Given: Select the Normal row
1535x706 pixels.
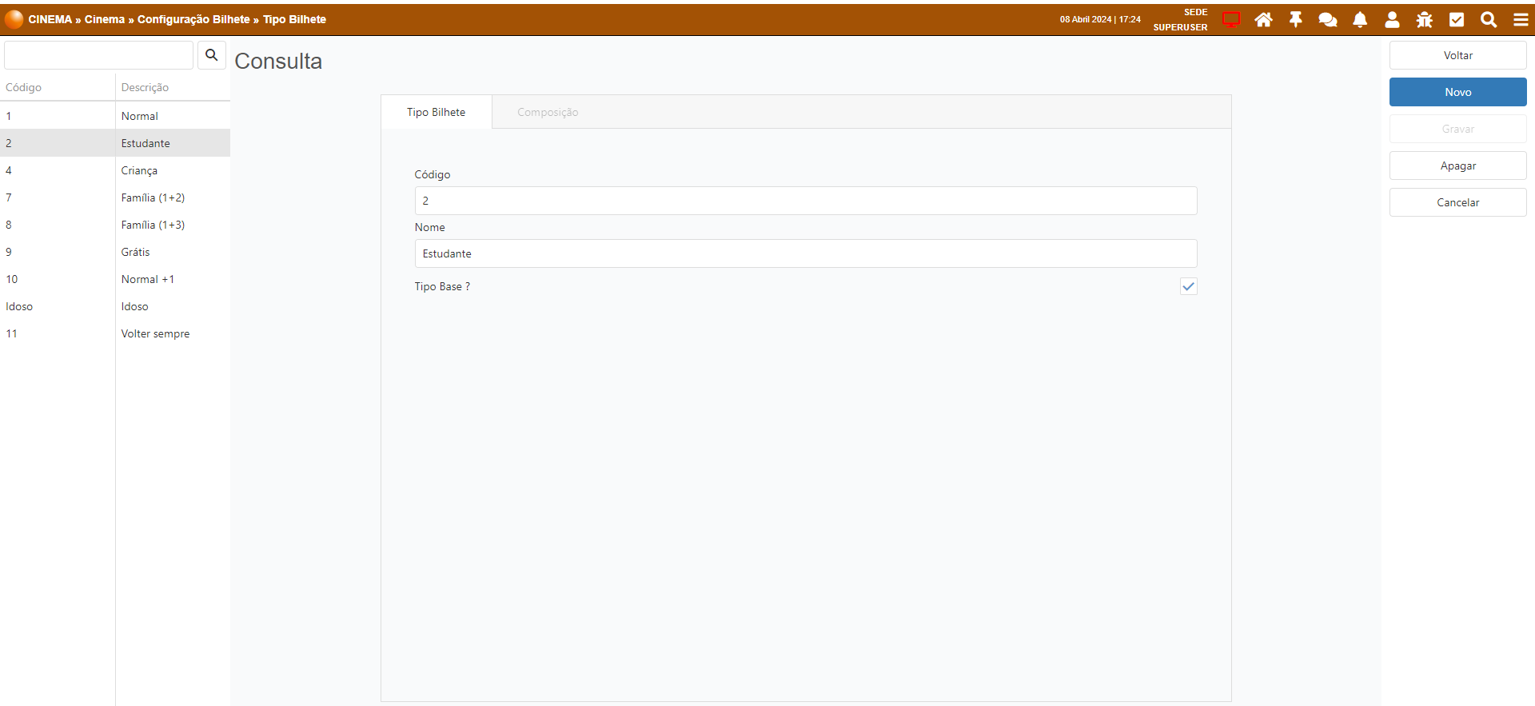Looking at the screenshot, I should [x=115, y=116].
